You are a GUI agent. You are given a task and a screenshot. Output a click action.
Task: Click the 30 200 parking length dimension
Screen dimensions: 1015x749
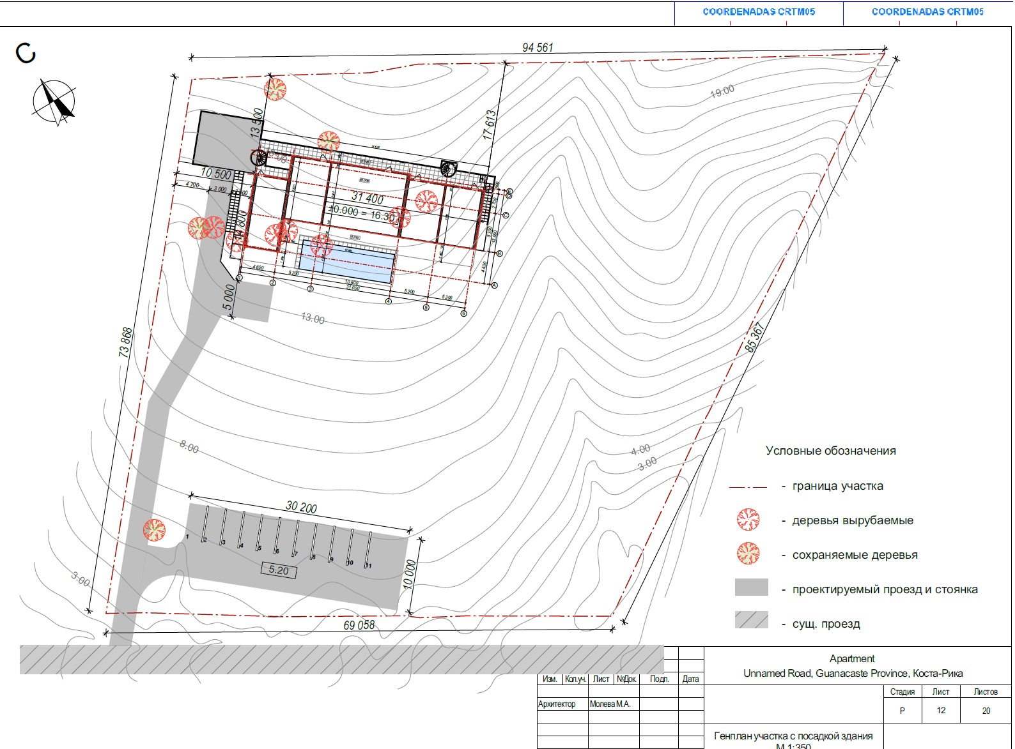click(x=301, y=507)
